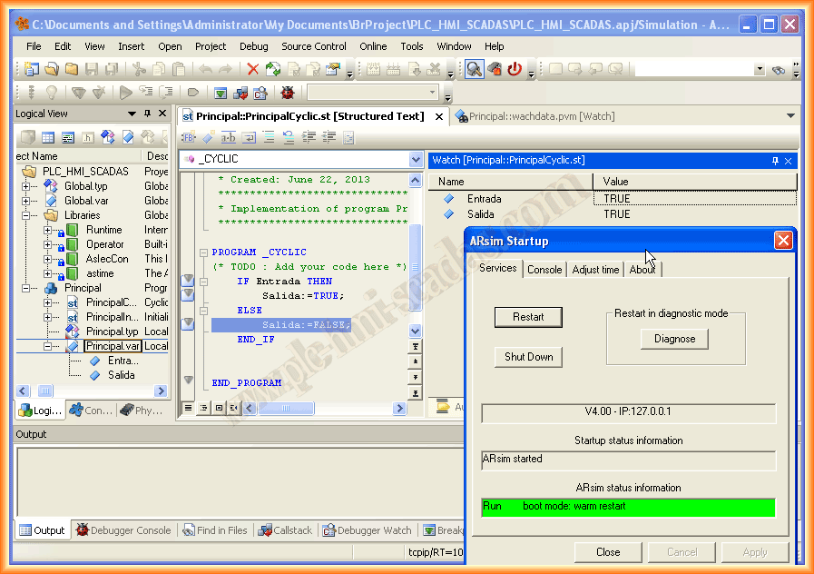Image resolution: width=814 pixels, height=574 pixels.
Task: Click the binoculars find icon
Action: [x=779, y=69]
